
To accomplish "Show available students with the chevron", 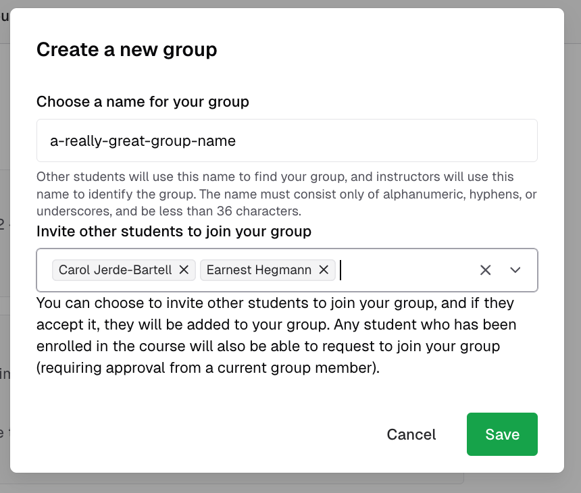I will (515, 269).
